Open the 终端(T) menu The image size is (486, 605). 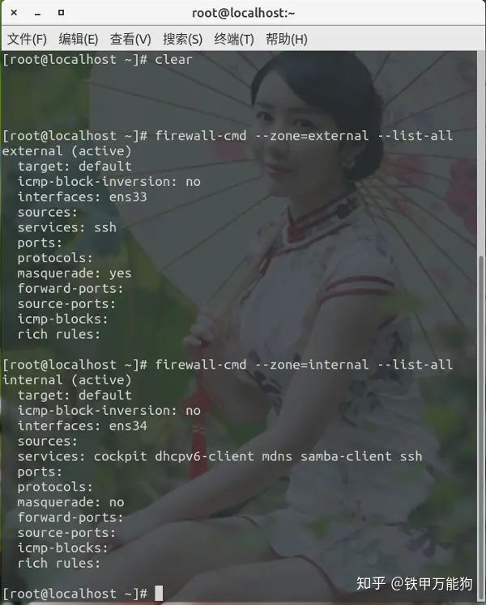coord(234,40)
